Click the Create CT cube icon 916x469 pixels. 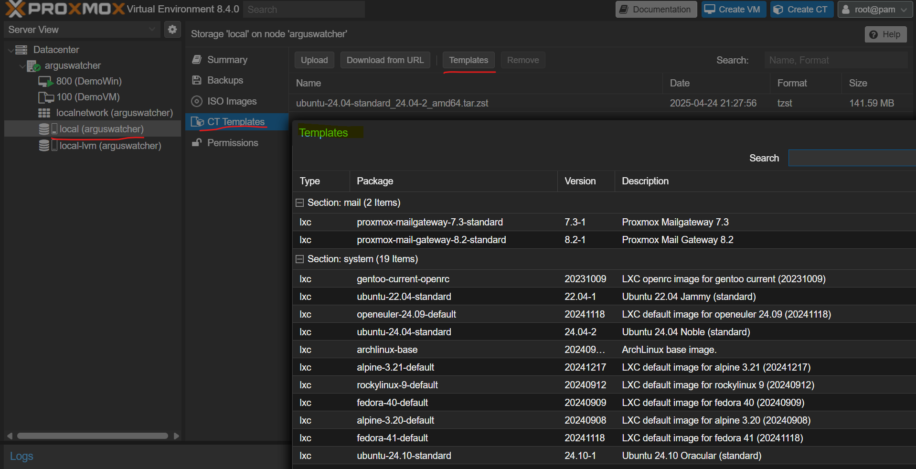778,10
